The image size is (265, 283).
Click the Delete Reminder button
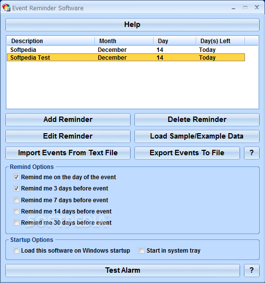197,119
